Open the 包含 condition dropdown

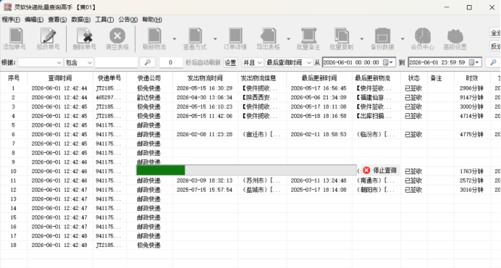pyautogui.click(x=79, y=62)
